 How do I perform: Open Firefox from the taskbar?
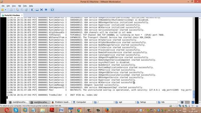point(107,110)
